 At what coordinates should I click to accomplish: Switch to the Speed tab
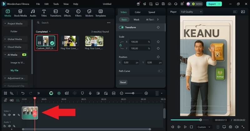tap(152, 12)
